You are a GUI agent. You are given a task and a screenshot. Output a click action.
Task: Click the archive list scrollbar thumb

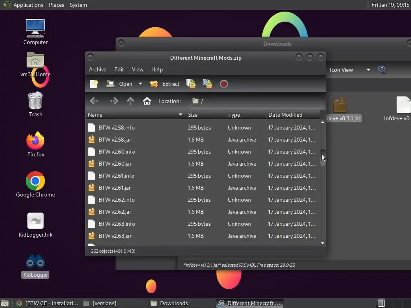(323, 158)
